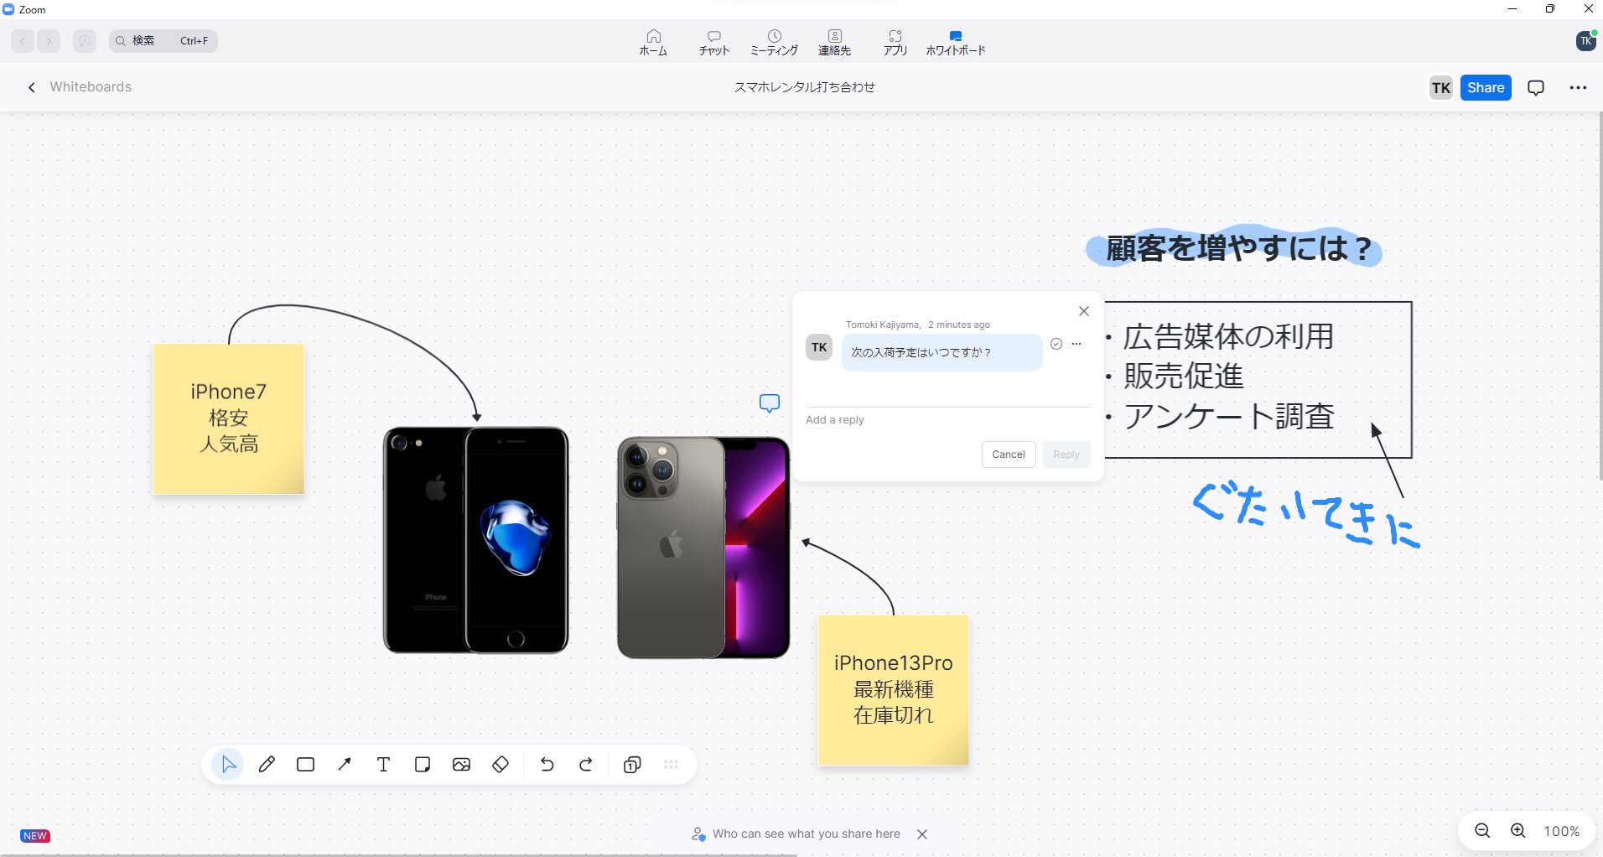
Task: Select the pointer/select tool in whiteboard toolbar
Action: (228, 765)
